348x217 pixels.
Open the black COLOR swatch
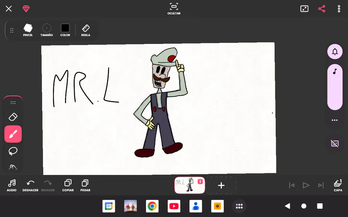click(65, 30)
